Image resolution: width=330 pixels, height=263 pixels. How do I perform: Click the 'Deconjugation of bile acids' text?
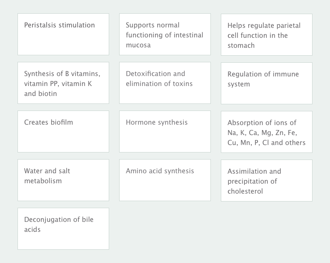[x=59, y=224]
